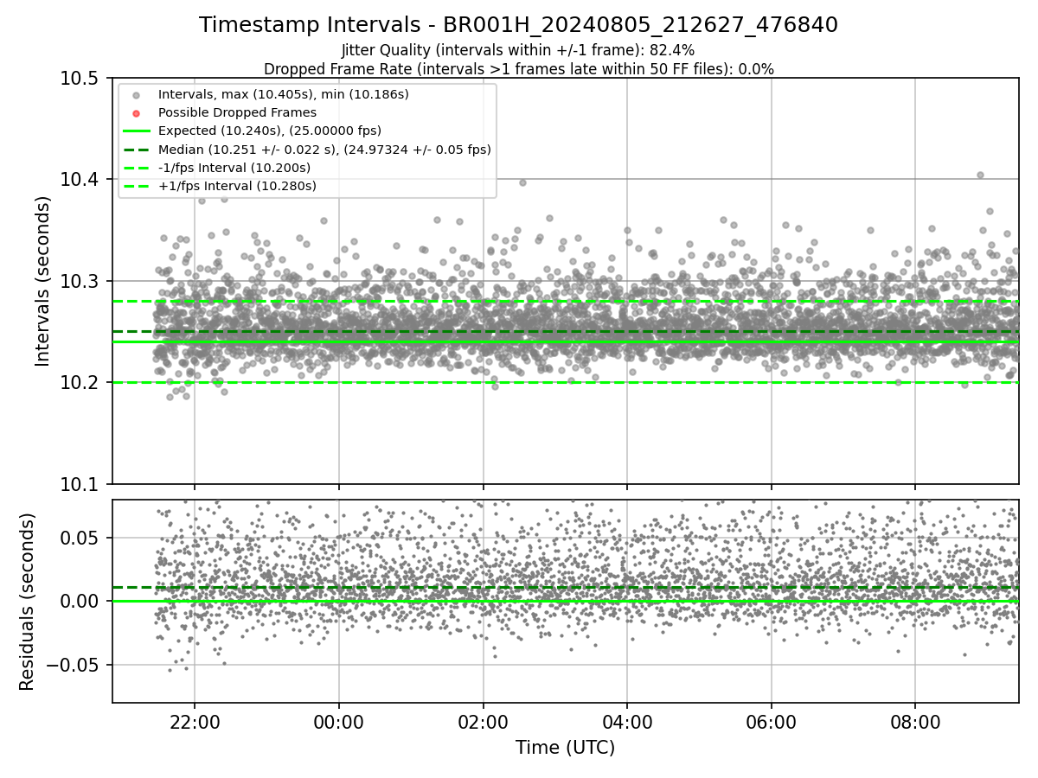
Task: Select legend entry '+1/fps Interval (10.280s)'
Action: tap(237, 186)
